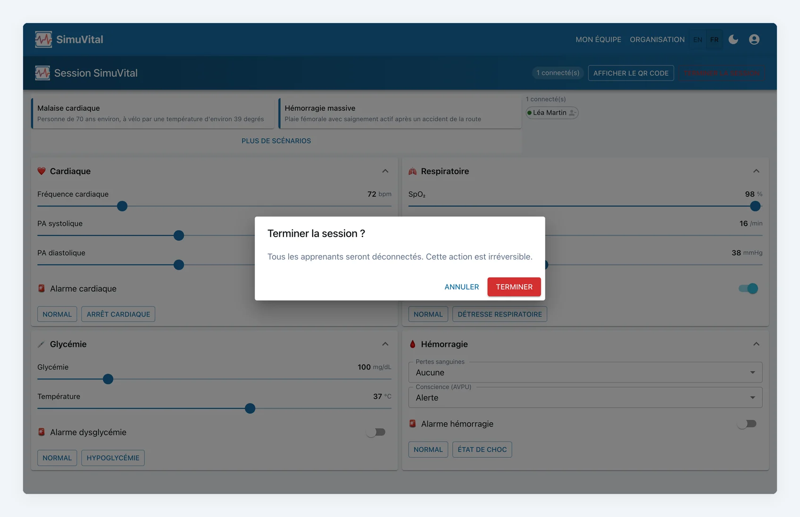Click TERMINER LA SESSION in the header
Screen dimensions: 800x517
[x=722, y=73]
